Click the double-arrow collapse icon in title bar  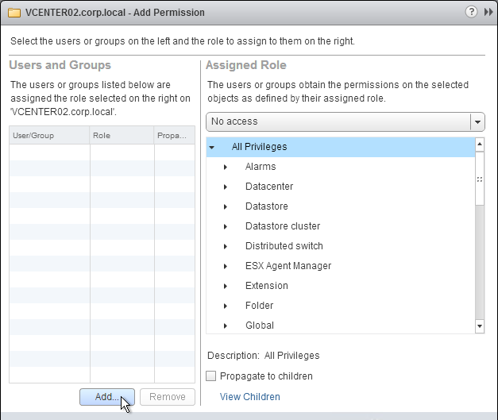(x=488, y=12)
